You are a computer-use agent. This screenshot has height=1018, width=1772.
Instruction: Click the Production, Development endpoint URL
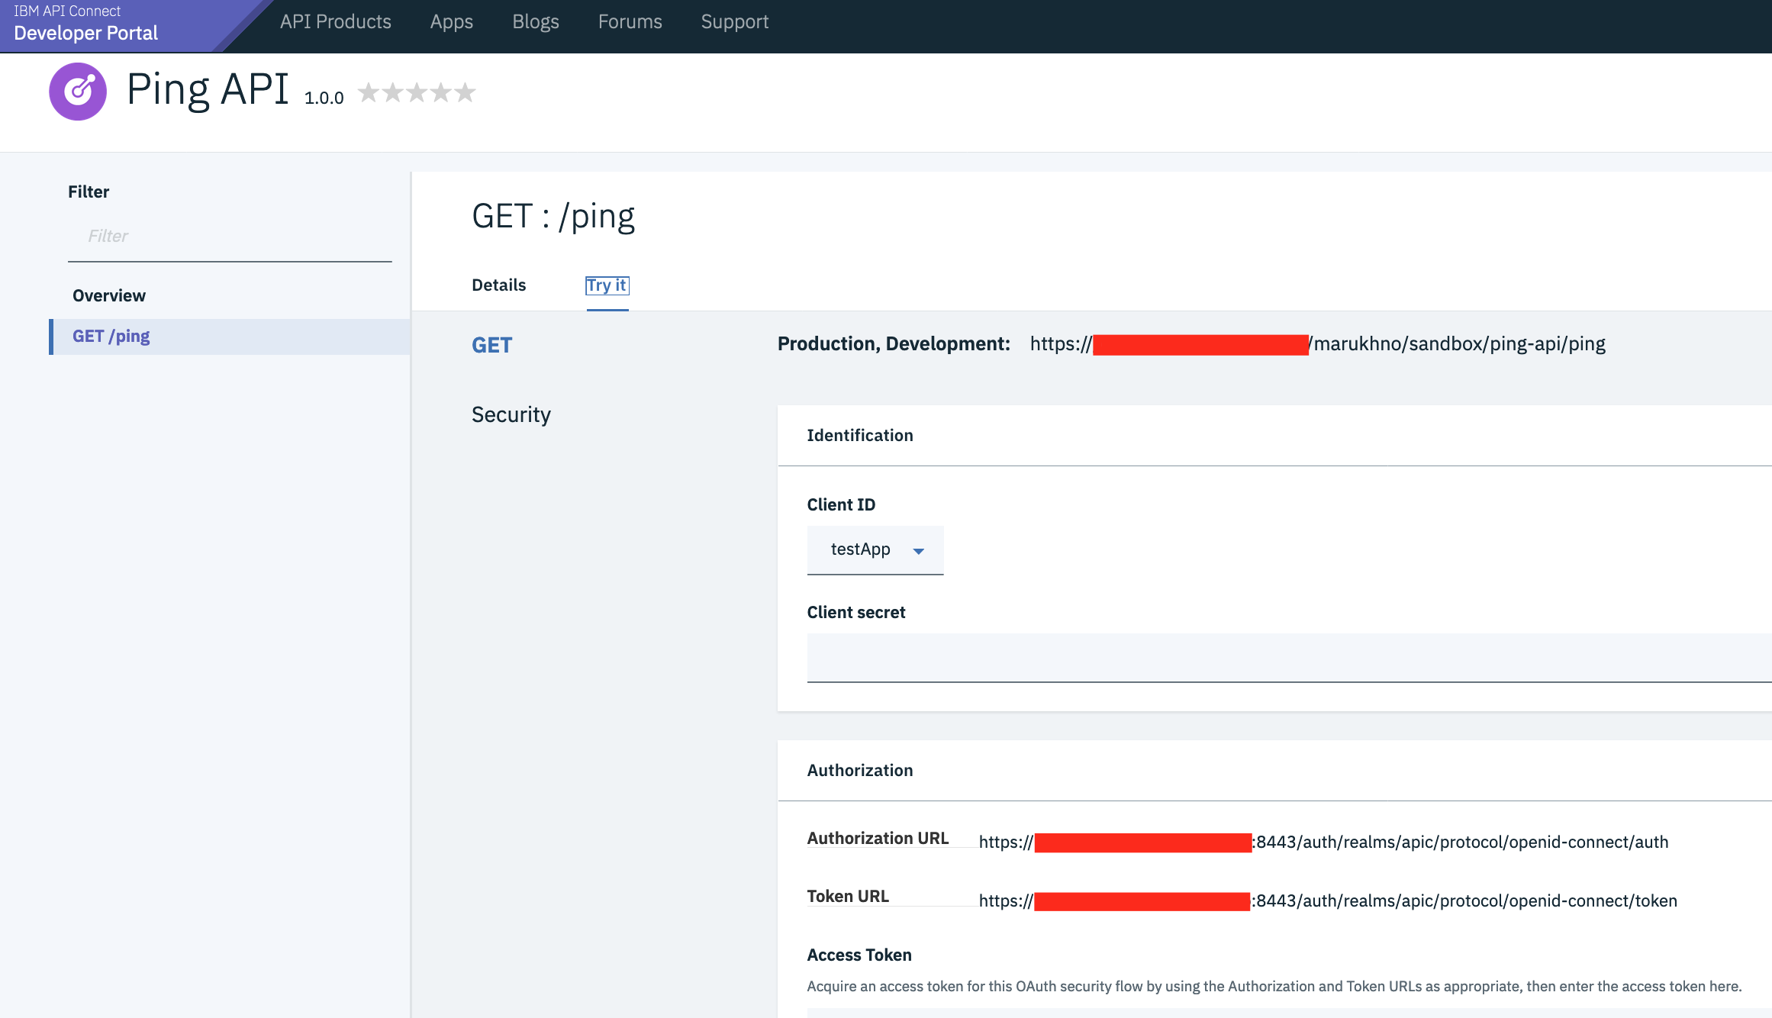(x=1318, y=344)
